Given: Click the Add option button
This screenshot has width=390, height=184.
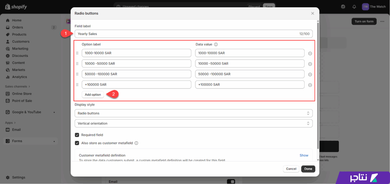Looking at the screenshot, I should pos(93,94).
